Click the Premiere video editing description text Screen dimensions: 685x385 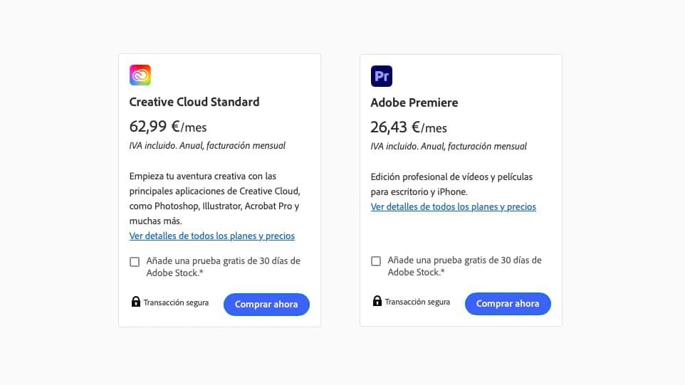(x=451, y=184)
